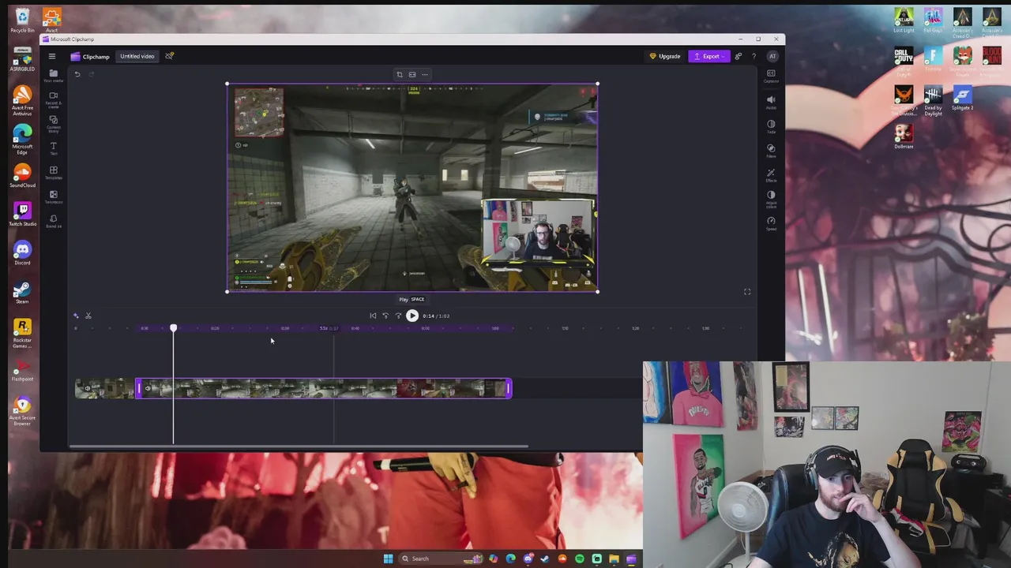This screenshot has height=568, width=1011.
Task: Click the preview top-left resize handle
Action: [227, 84]
